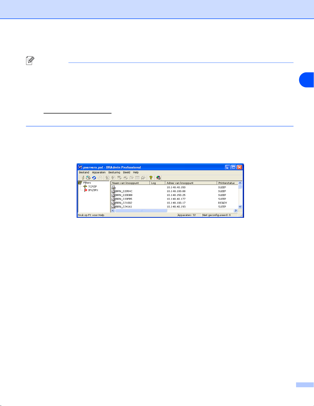Image resolution: width=314 pixels, height=406 pixels.
Task: Click the Niet geconfigureerd: 0 status entry
Action: point(220,215)
